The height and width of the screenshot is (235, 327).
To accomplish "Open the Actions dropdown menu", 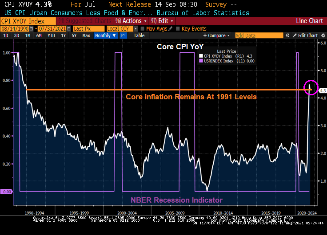I will 131,21.
